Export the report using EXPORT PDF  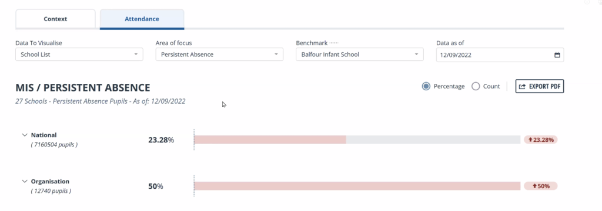point(540,86)
